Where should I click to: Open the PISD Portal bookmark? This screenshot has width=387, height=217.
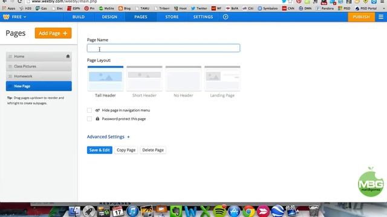click(366, 8)
